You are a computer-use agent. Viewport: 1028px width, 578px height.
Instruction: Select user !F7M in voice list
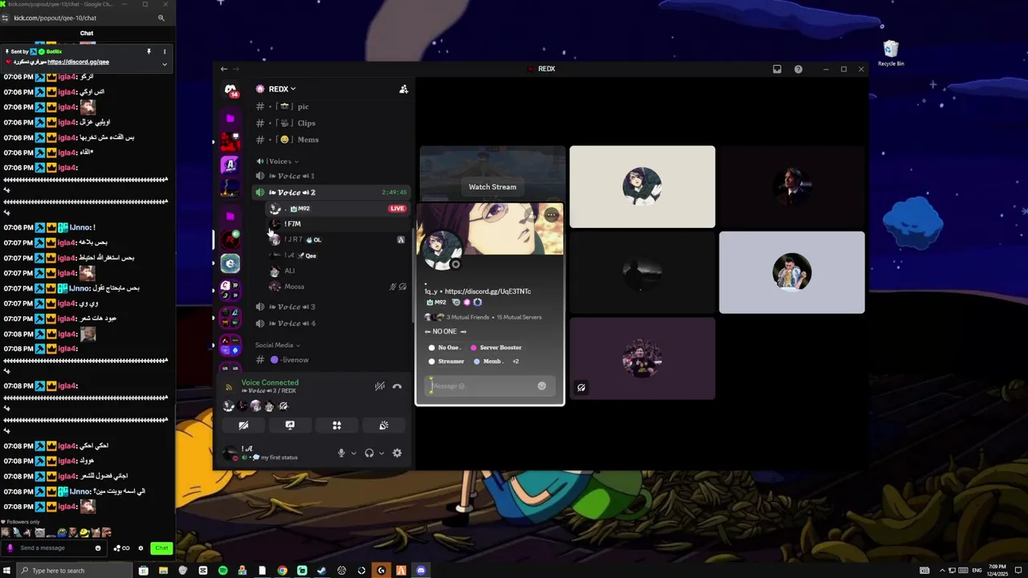click(x=338, y=224)
